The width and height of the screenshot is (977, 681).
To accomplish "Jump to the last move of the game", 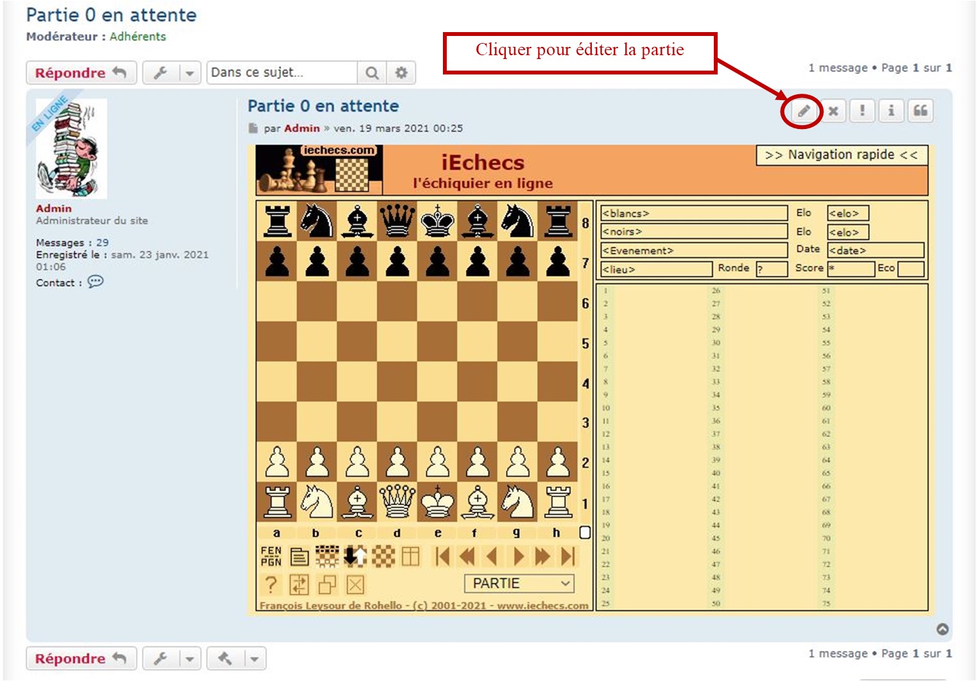I will (567, 556).
